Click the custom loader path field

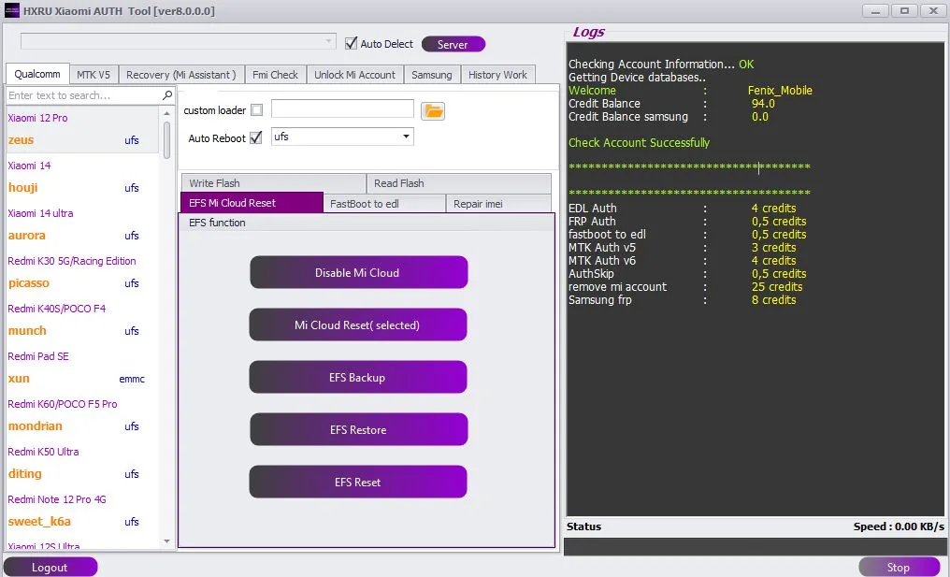click(x=342, y=109)
